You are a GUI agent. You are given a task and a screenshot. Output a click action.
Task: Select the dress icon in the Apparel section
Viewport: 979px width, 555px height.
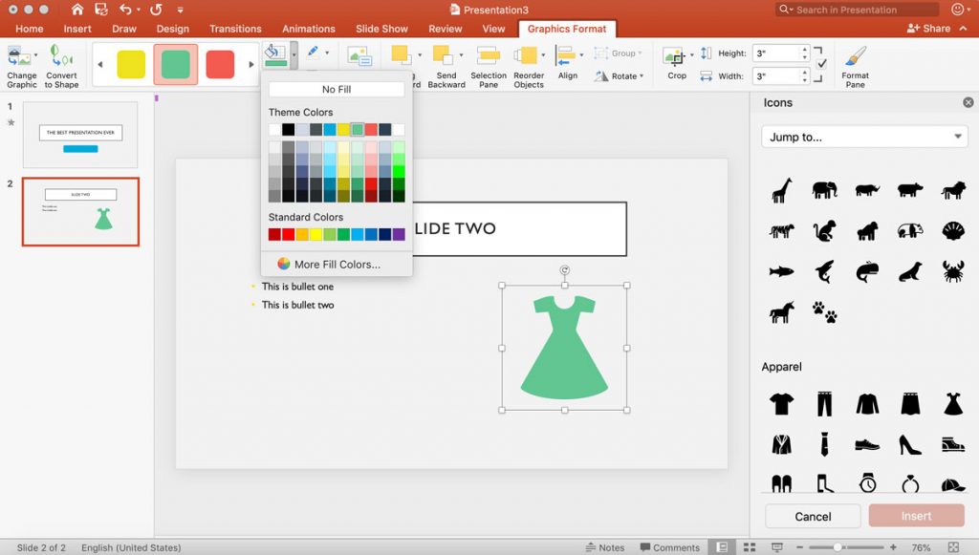pyautogui.click(x=952, y=403)
